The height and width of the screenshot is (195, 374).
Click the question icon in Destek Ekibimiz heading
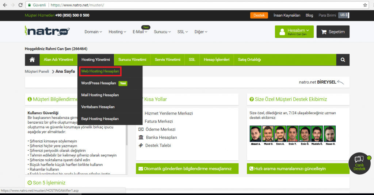pos(252,99)
